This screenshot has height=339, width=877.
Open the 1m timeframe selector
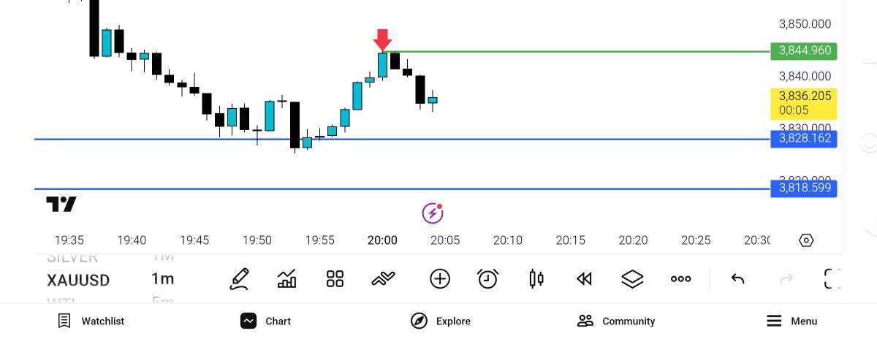[x=163, y=279]
